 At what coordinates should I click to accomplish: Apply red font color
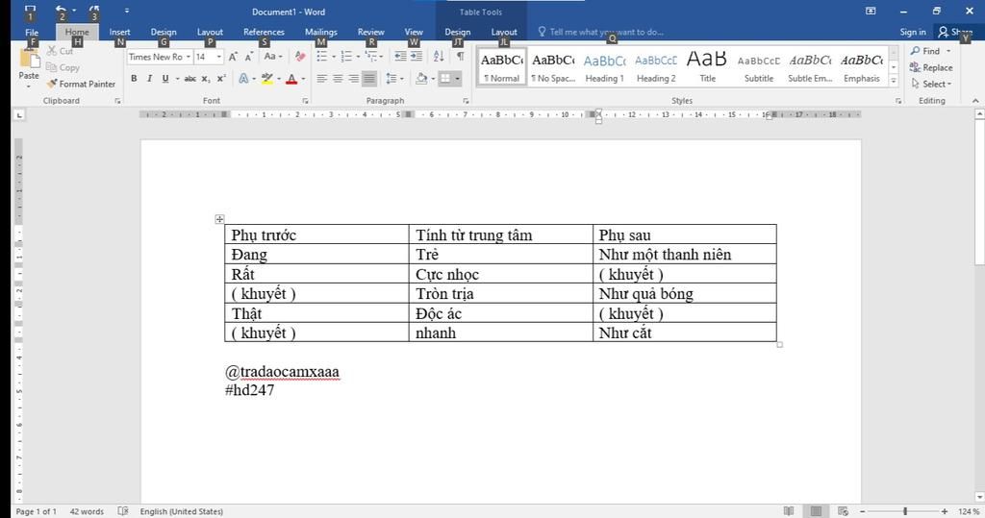click(291, 79)
